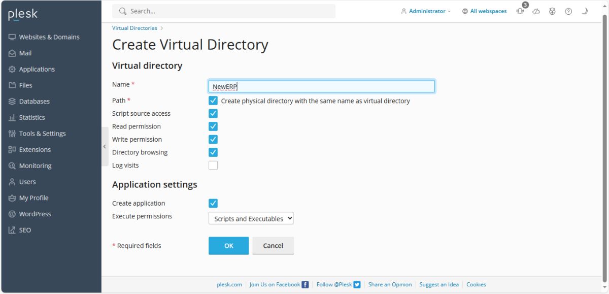Open the All webspaces selector
Image resolution: width=609 pixels, height=294 pixels.
[x=485, y=11]
